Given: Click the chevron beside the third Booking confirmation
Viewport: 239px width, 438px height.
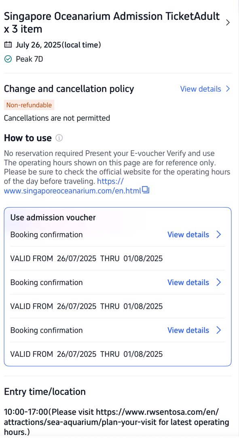Looking at the screenshot, I should point(219,330).
